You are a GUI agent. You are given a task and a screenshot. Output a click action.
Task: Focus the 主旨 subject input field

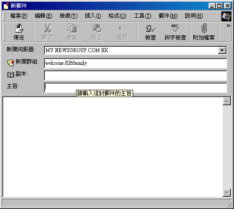[x=135, y=87]
